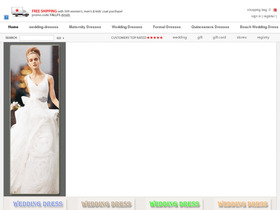Click the green WEDDING DRESS banner
Viewport: 280px width, 210px height.
point(174,204)
